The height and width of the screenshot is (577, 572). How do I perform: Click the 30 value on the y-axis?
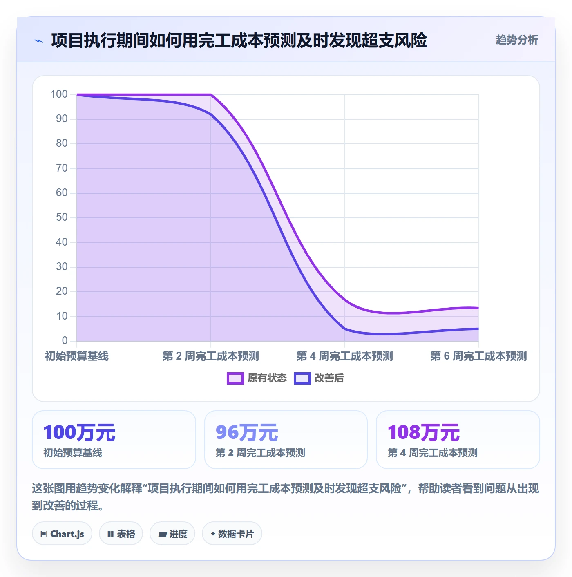(x=62, y=267)
